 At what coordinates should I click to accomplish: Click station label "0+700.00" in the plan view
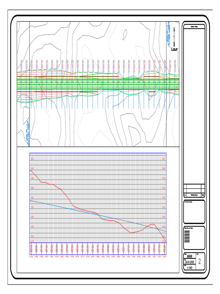(x=73, y=66)
